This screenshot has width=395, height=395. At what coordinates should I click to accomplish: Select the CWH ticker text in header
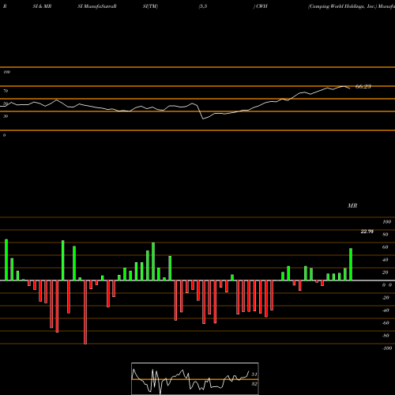[261, 6]
